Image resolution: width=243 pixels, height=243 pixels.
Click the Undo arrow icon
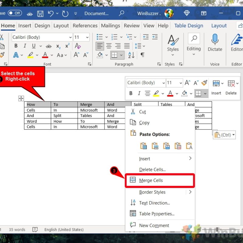pyautogui.click(x=50, y=14)
